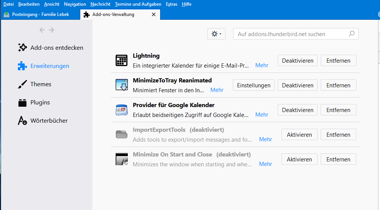
Task: Click the Lightning calendar extension icon
Action: point(122,60)
